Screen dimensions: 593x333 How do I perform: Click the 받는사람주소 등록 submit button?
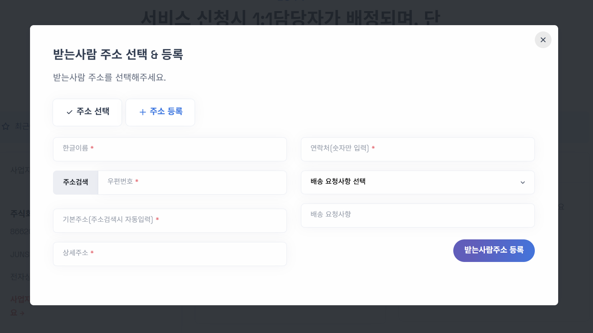[494, 250]
